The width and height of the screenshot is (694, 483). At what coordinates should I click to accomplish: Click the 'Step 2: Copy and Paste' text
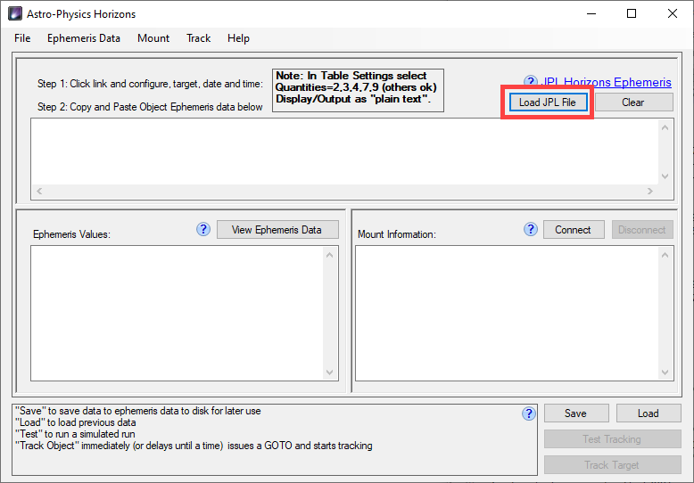150,107
